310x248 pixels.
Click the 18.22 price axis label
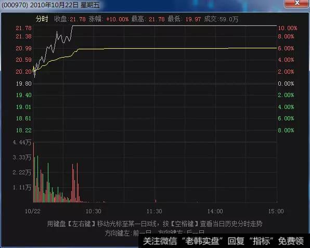click(23, 130)
